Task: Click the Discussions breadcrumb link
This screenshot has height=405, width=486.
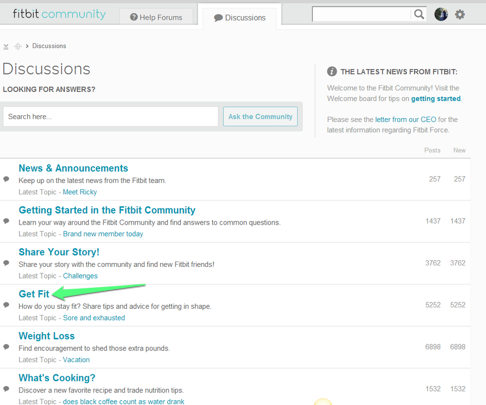Action: tap(49, 46)
